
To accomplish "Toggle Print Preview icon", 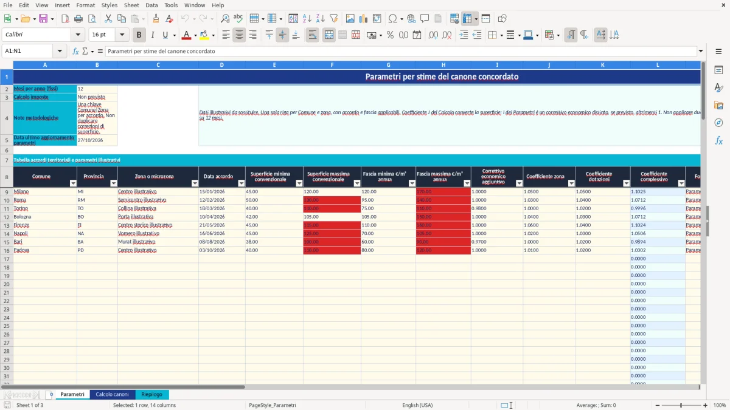I will coord(92,19).
